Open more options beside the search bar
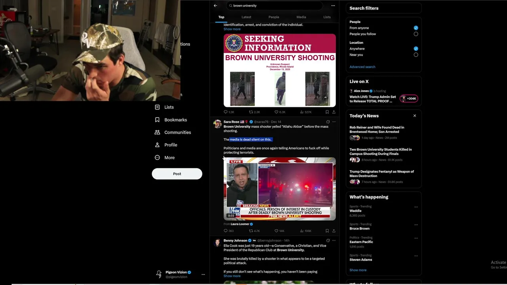507x285 pixels. (x=333, y=6)
